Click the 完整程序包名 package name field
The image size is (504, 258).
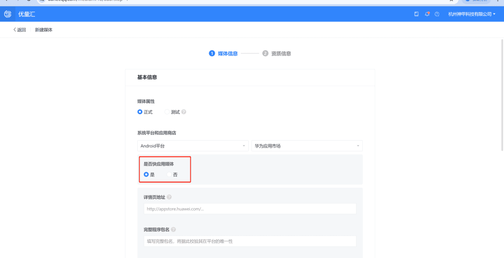pyautogui.click(x=250, y=241)
